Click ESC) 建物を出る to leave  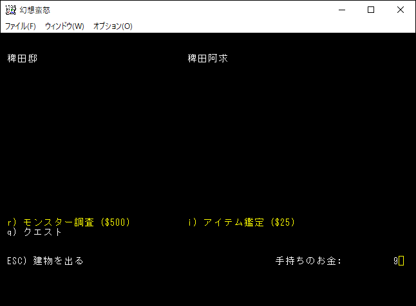(x=45, y=261)
